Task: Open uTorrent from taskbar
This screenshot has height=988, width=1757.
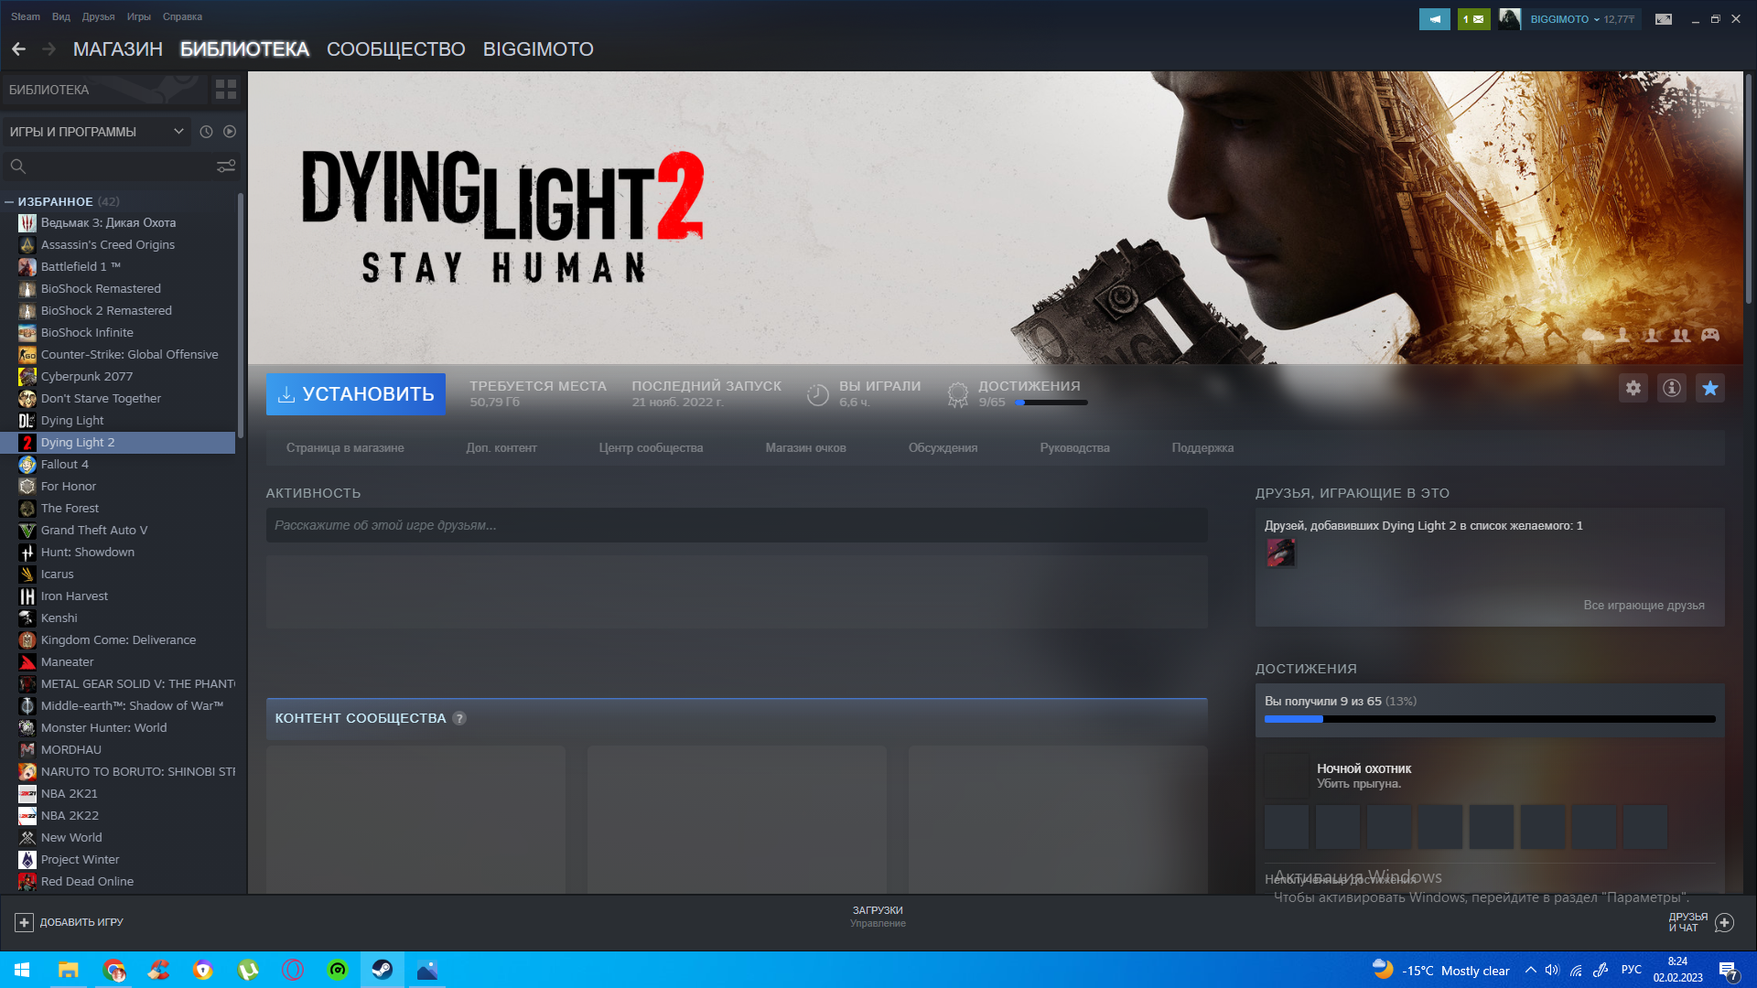Action: click(248, 970)
